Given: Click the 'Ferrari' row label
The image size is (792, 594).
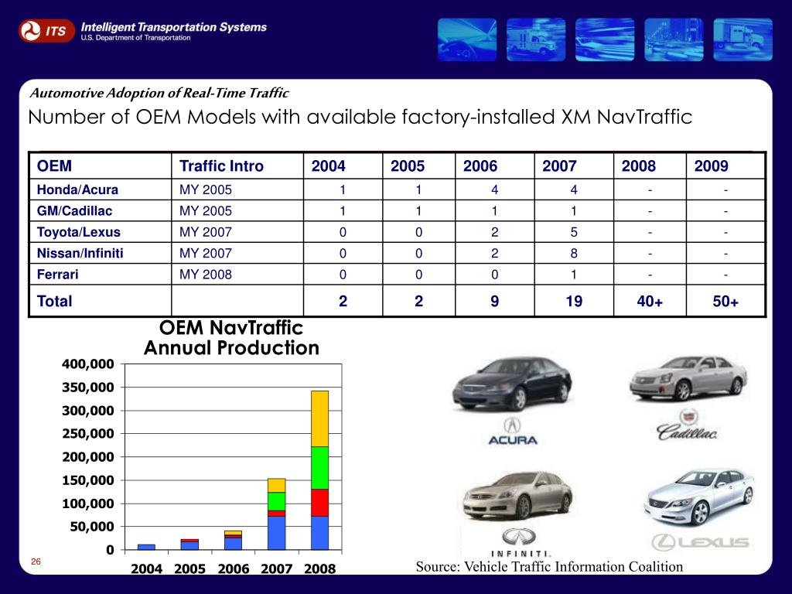Looking at the screenshot, I should coord(57,275).
